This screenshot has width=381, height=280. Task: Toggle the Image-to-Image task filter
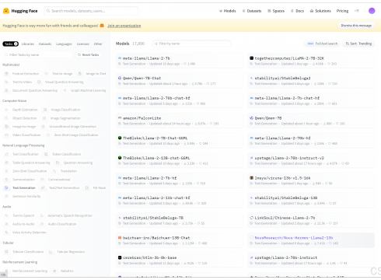point(20,127)
